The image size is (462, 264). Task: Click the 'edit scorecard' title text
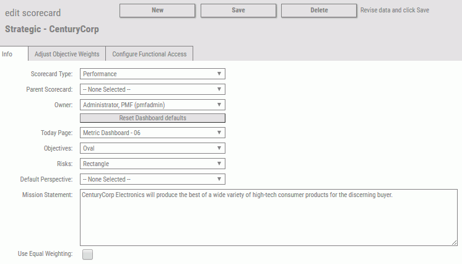tap(33, 13)
